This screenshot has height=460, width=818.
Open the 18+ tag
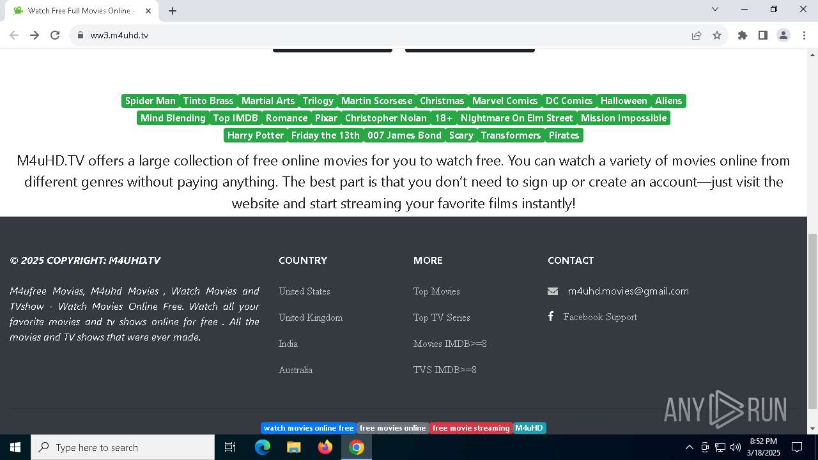pyautogui.click(x=444, y=118)
